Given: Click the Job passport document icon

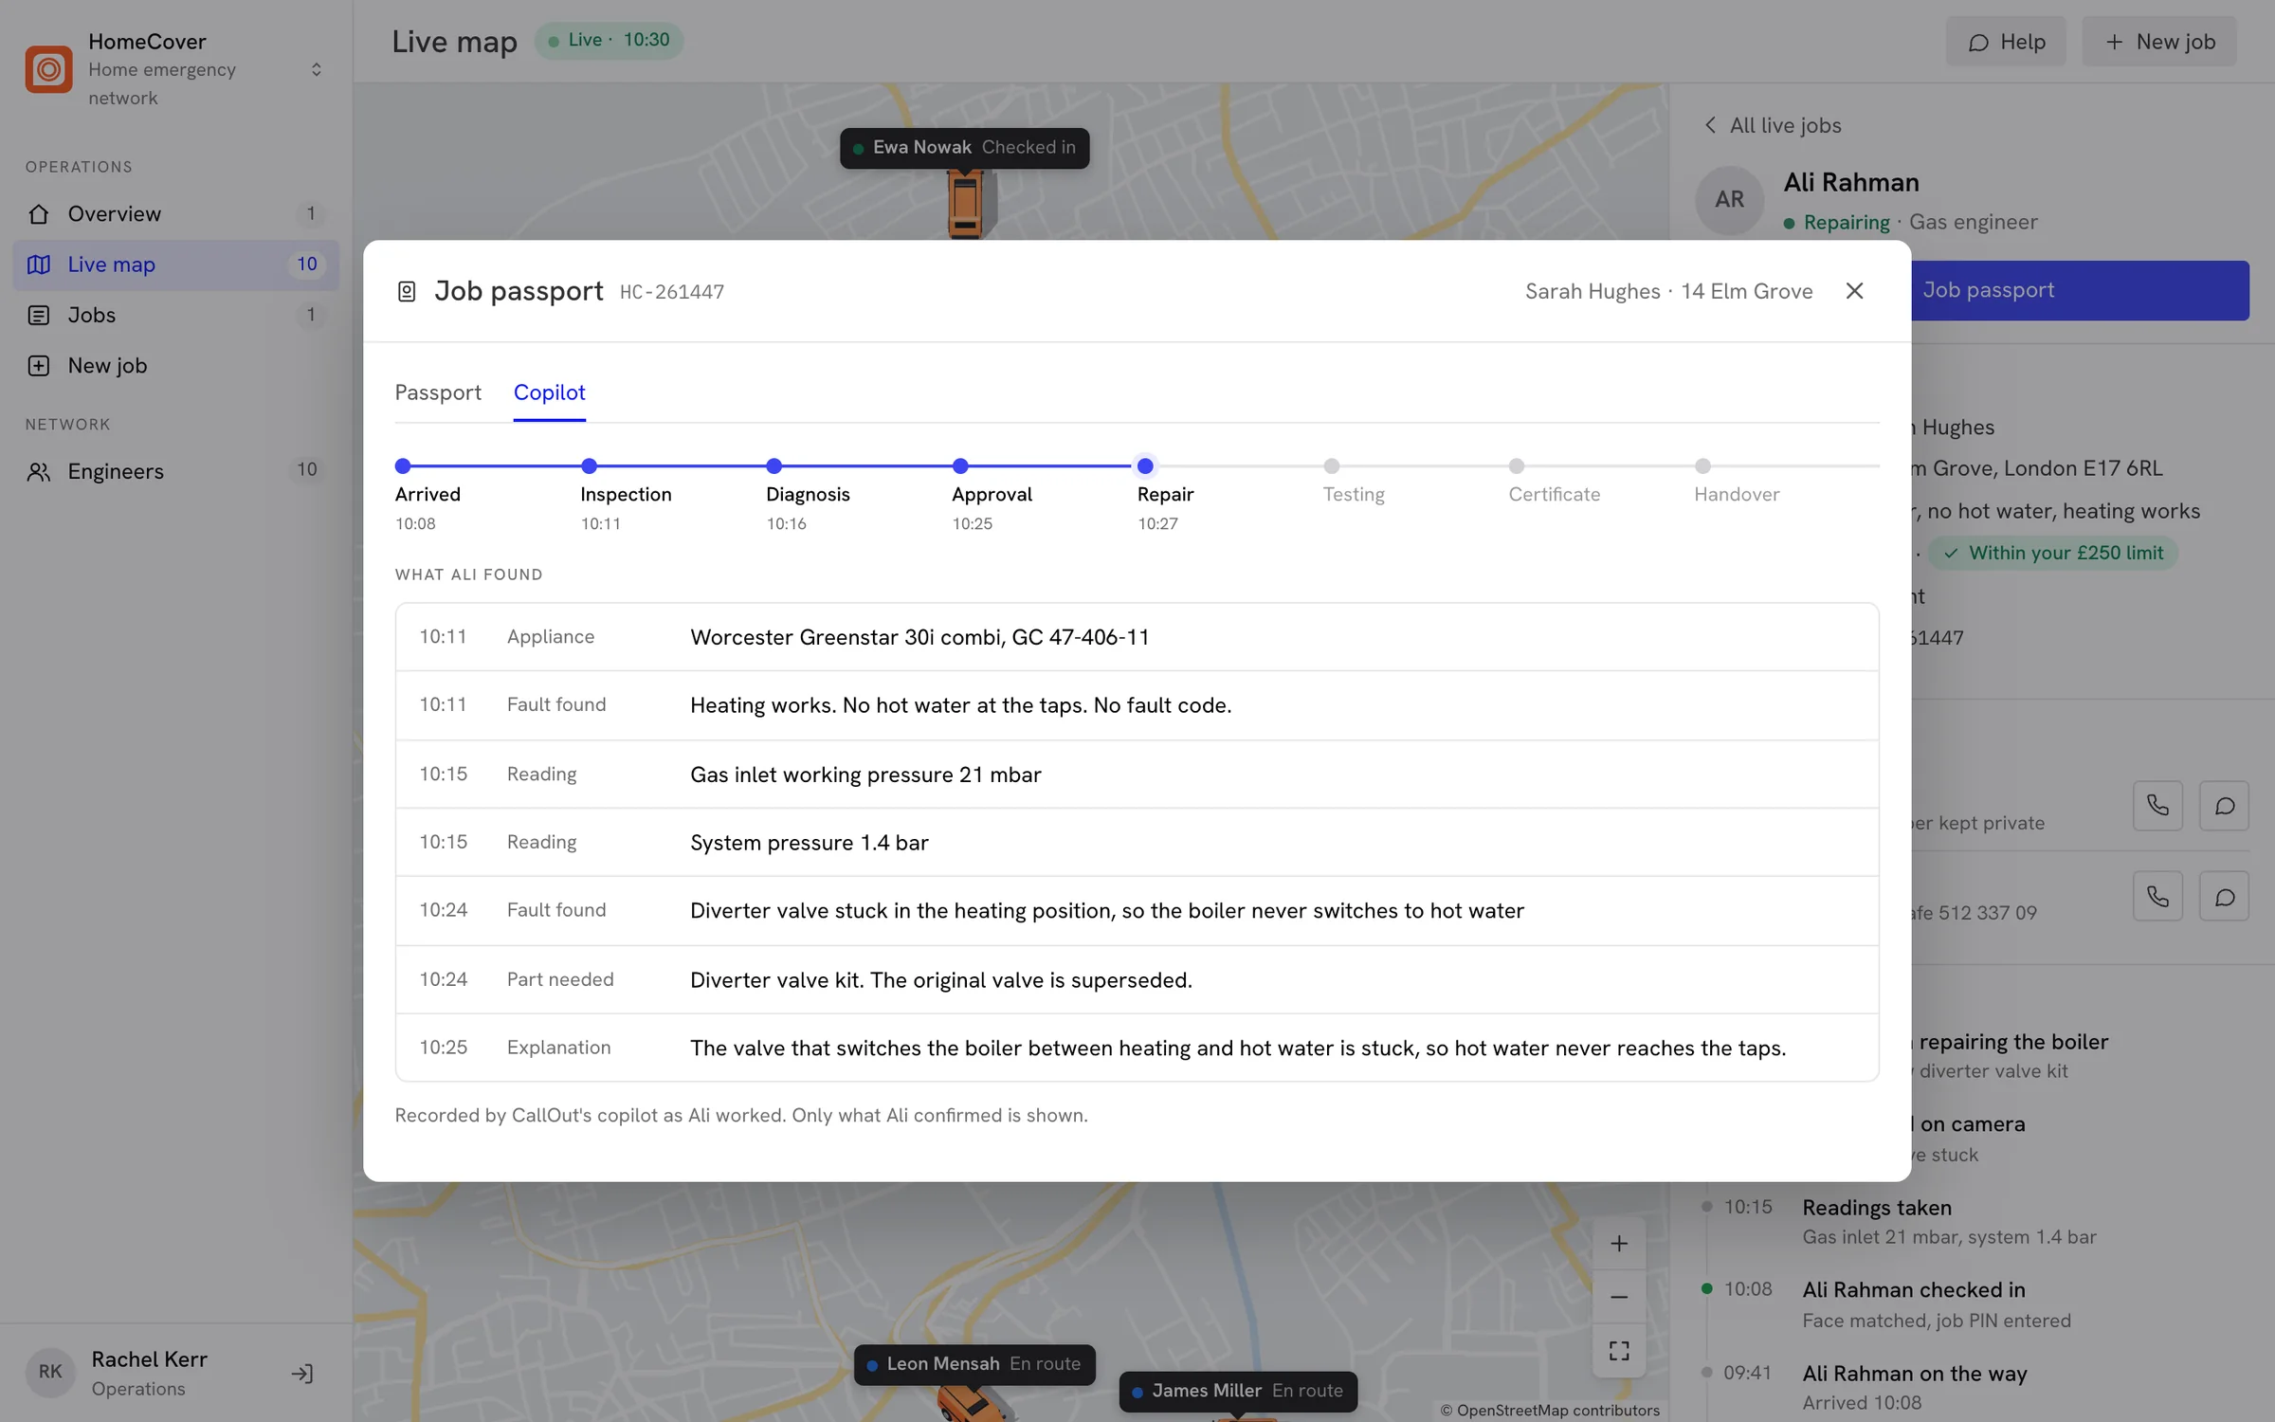Looking at the screenshot, I should point(407,291).
